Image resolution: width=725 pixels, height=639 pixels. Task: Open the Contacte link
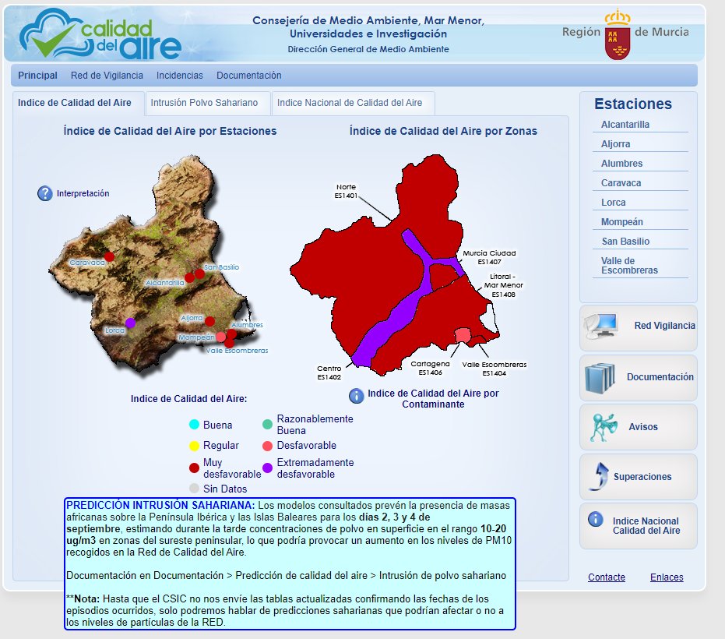point(607,577)
